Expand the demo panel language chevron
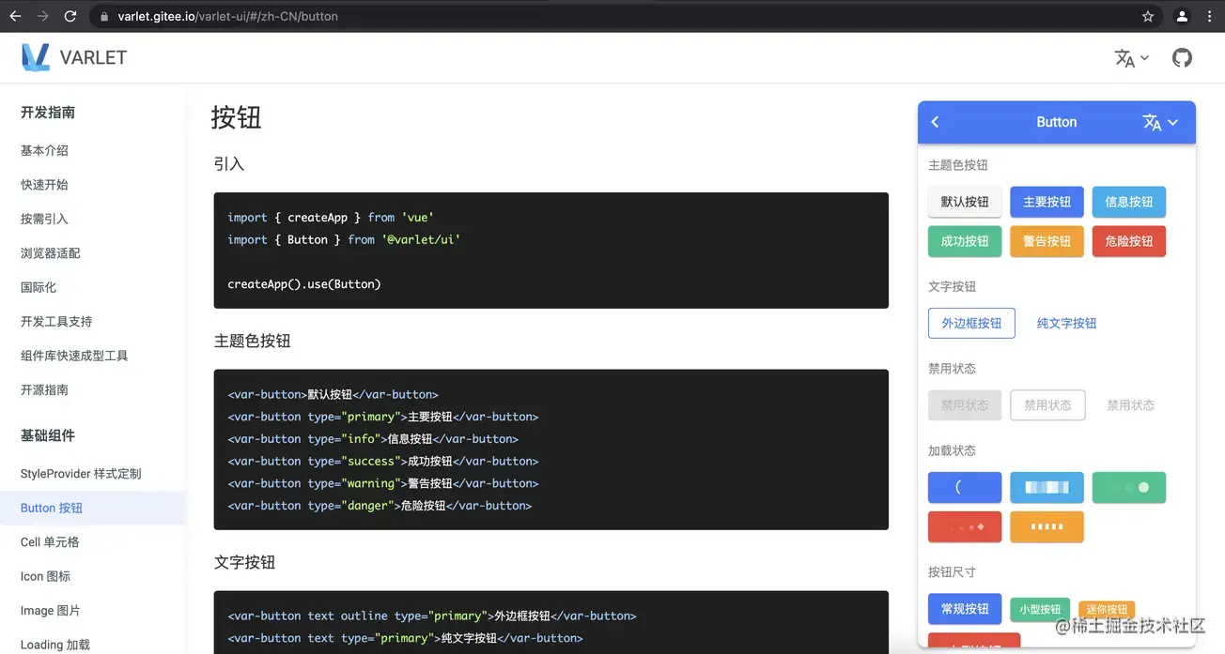The width and height of the screenshot is (1225, 654). pyautogui.click(x=1172, y=122)
